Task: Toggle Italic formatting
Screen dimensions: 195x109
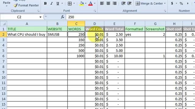Action: click(x=51, y=3)
